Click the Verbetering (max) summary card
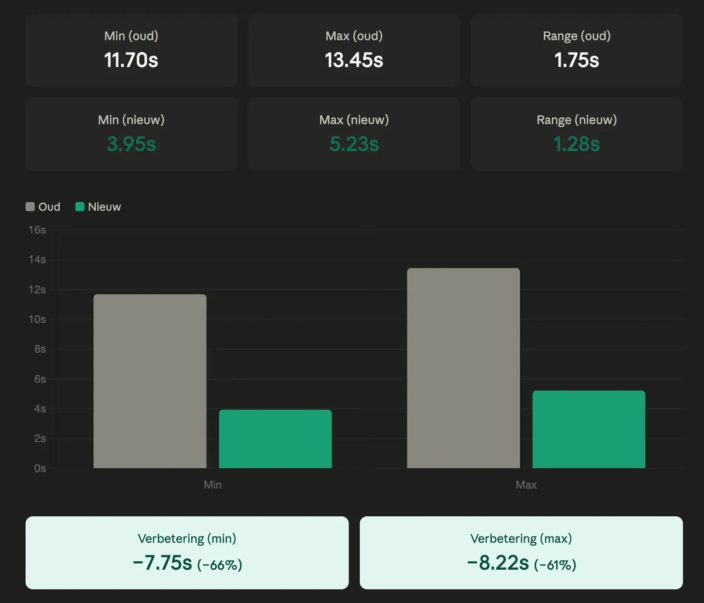Image resolution: width=704 pixels, height=603 pixels. pos(521,553)
